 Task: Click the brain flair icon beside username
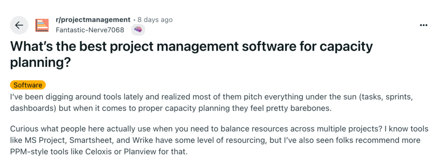pos(138,30)
